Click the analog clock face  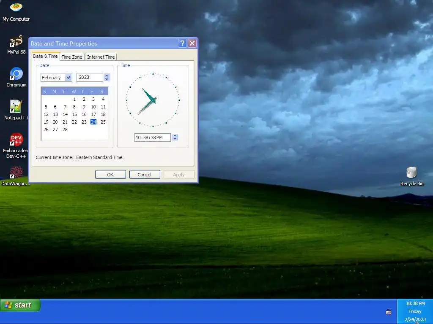tap(153, 100)
